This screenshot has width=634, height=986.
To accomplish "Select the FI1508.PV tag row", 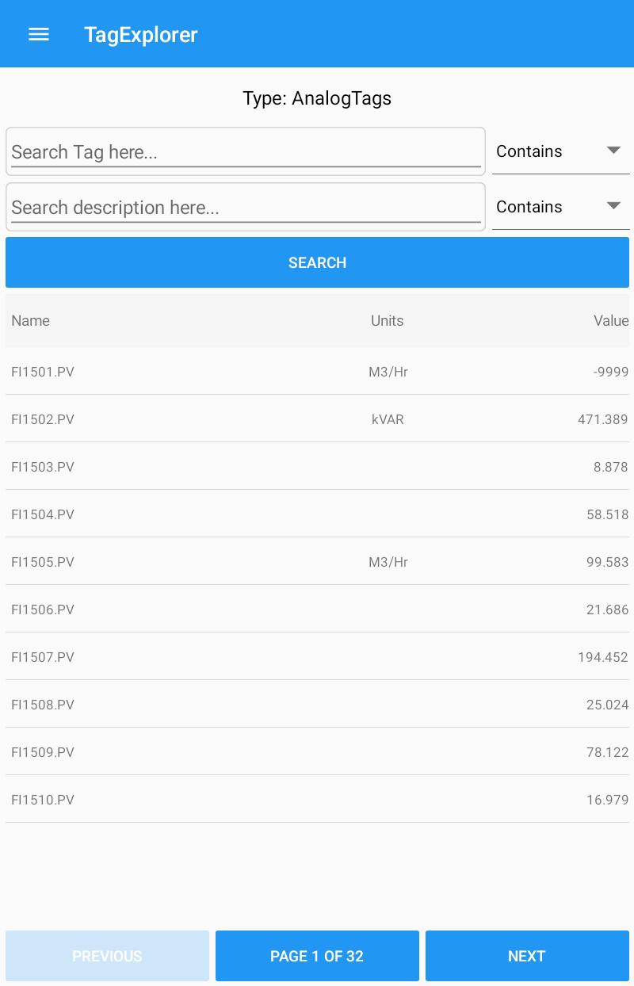I will point(317,704).
